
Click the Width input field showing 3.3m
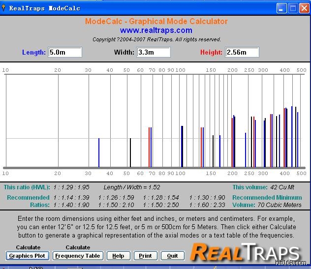[154, 52]
